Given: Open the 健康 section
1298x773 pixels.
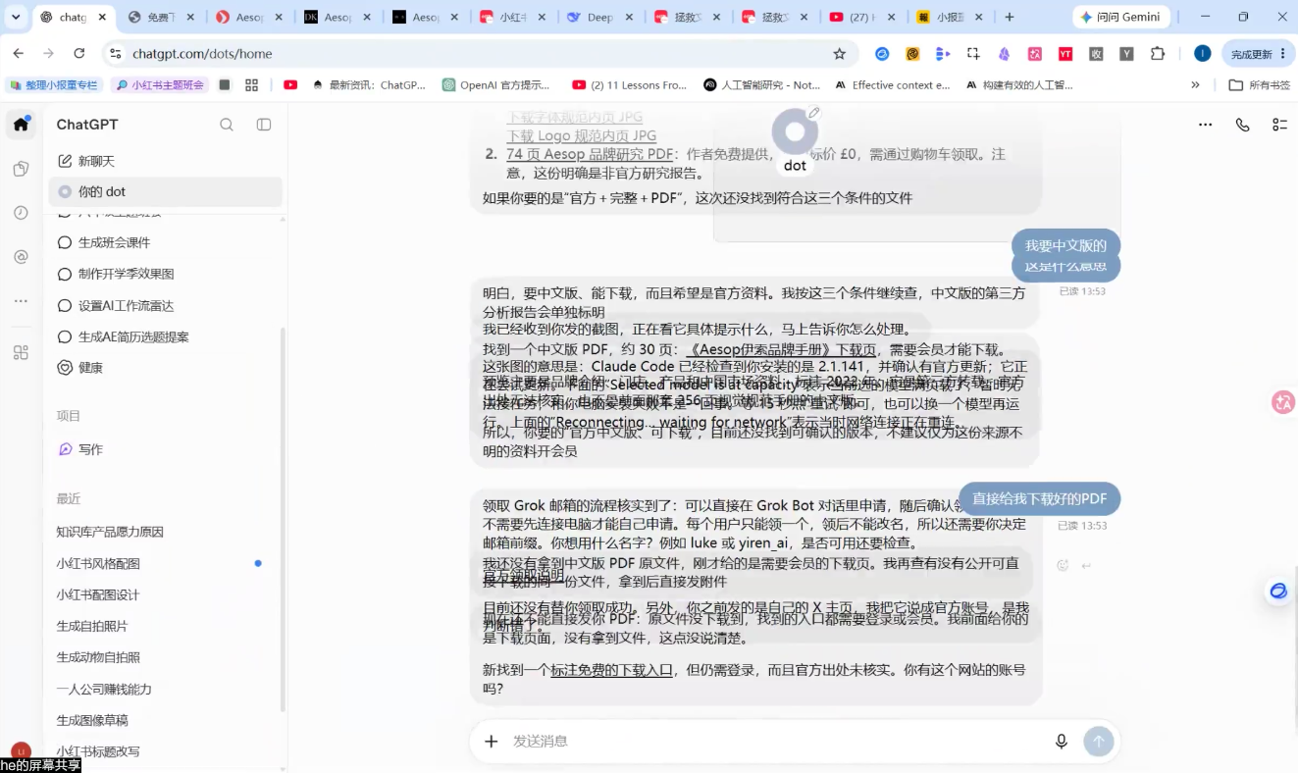Looking at the screenshot, I should click(165, 368).
